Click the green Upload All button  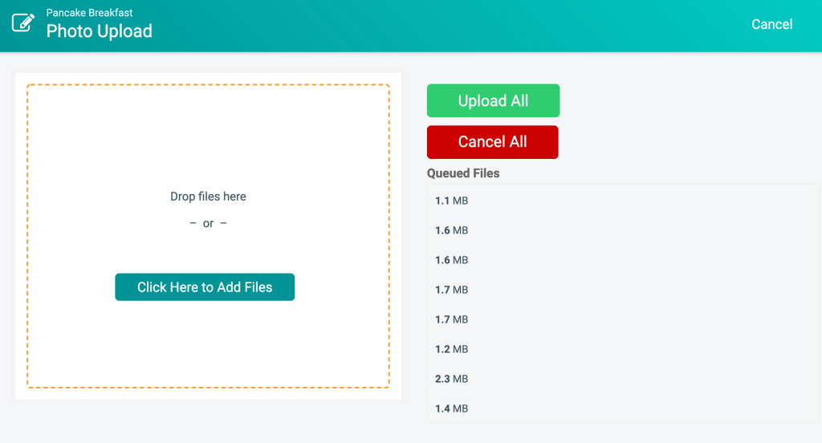click(x=494, y=100)
